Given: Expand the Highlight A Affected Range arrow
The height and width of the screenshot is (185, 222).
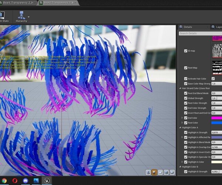Looking at the screenshot, I should coord(182,137).
